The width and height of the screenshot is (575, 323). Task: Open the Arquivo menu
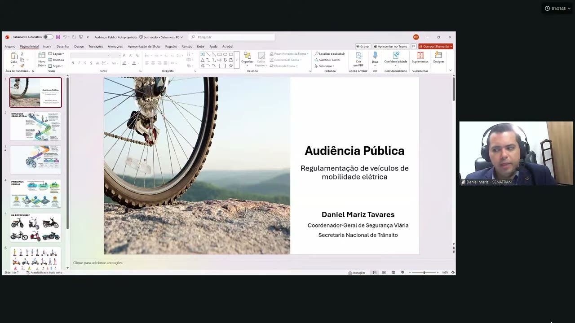pos(10,46)
